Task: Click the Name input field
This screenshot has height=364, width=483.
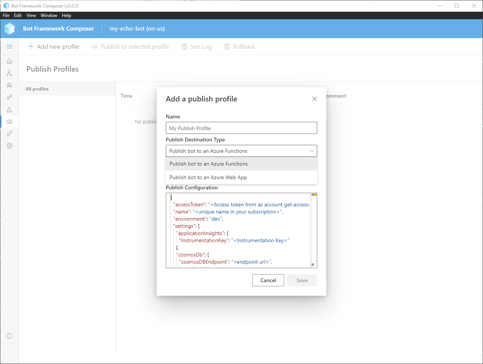Action: click(x=241, y=128)
